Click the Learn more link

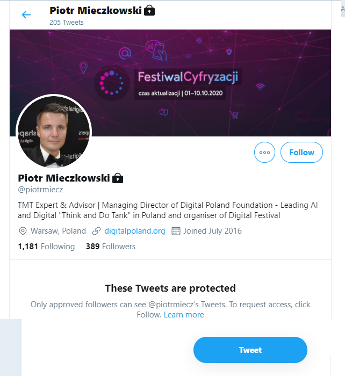(184, 315)
